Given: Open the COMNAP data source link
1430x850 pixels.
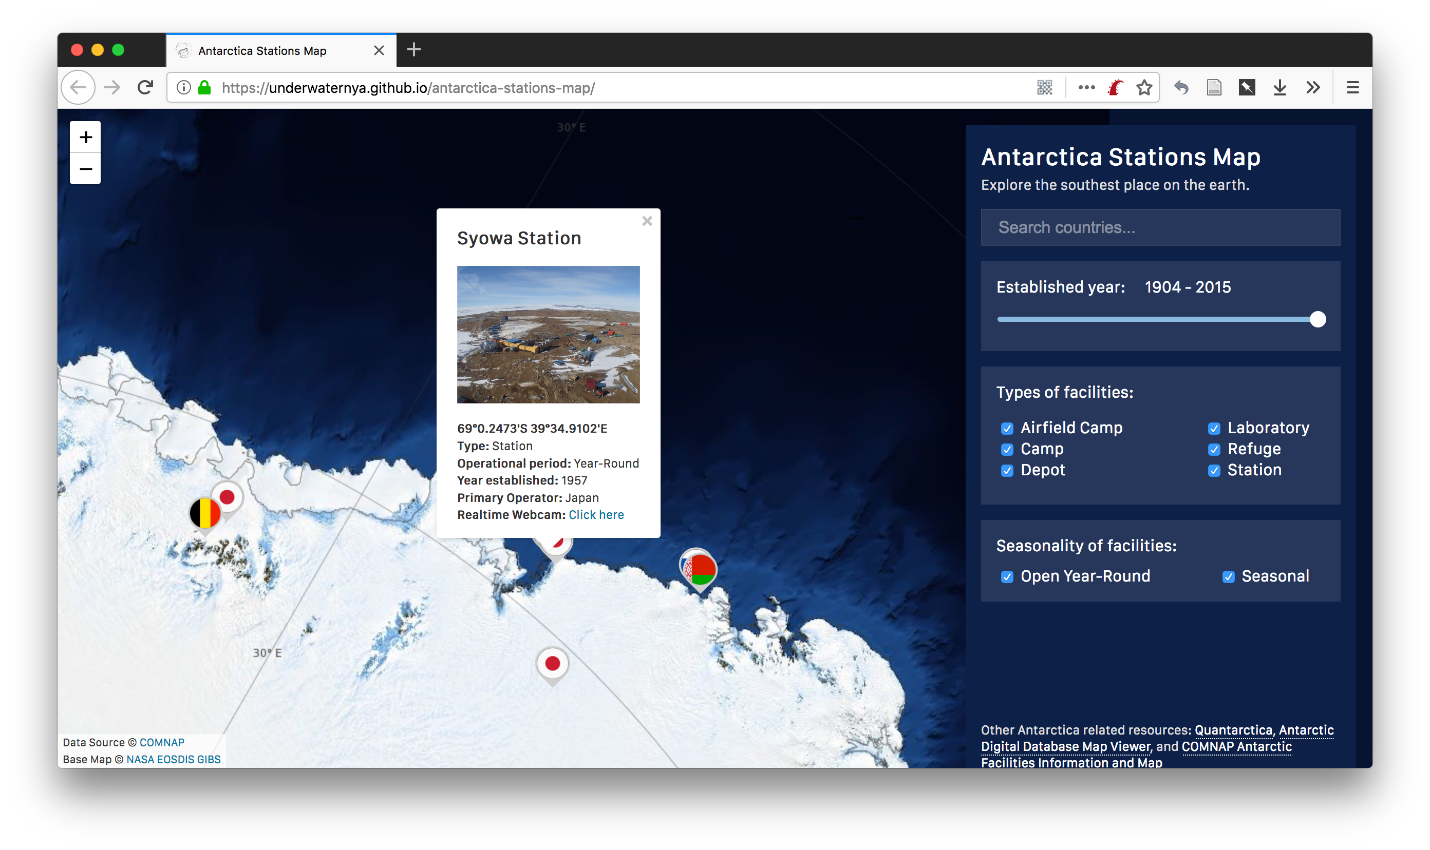Looking at the screenshot, I should (x=162, y=742).
